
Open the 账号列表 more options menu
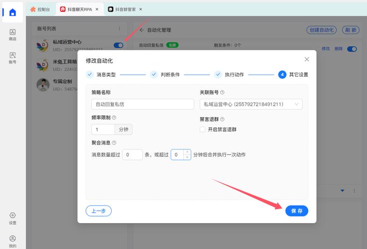(x=119, y=28)
